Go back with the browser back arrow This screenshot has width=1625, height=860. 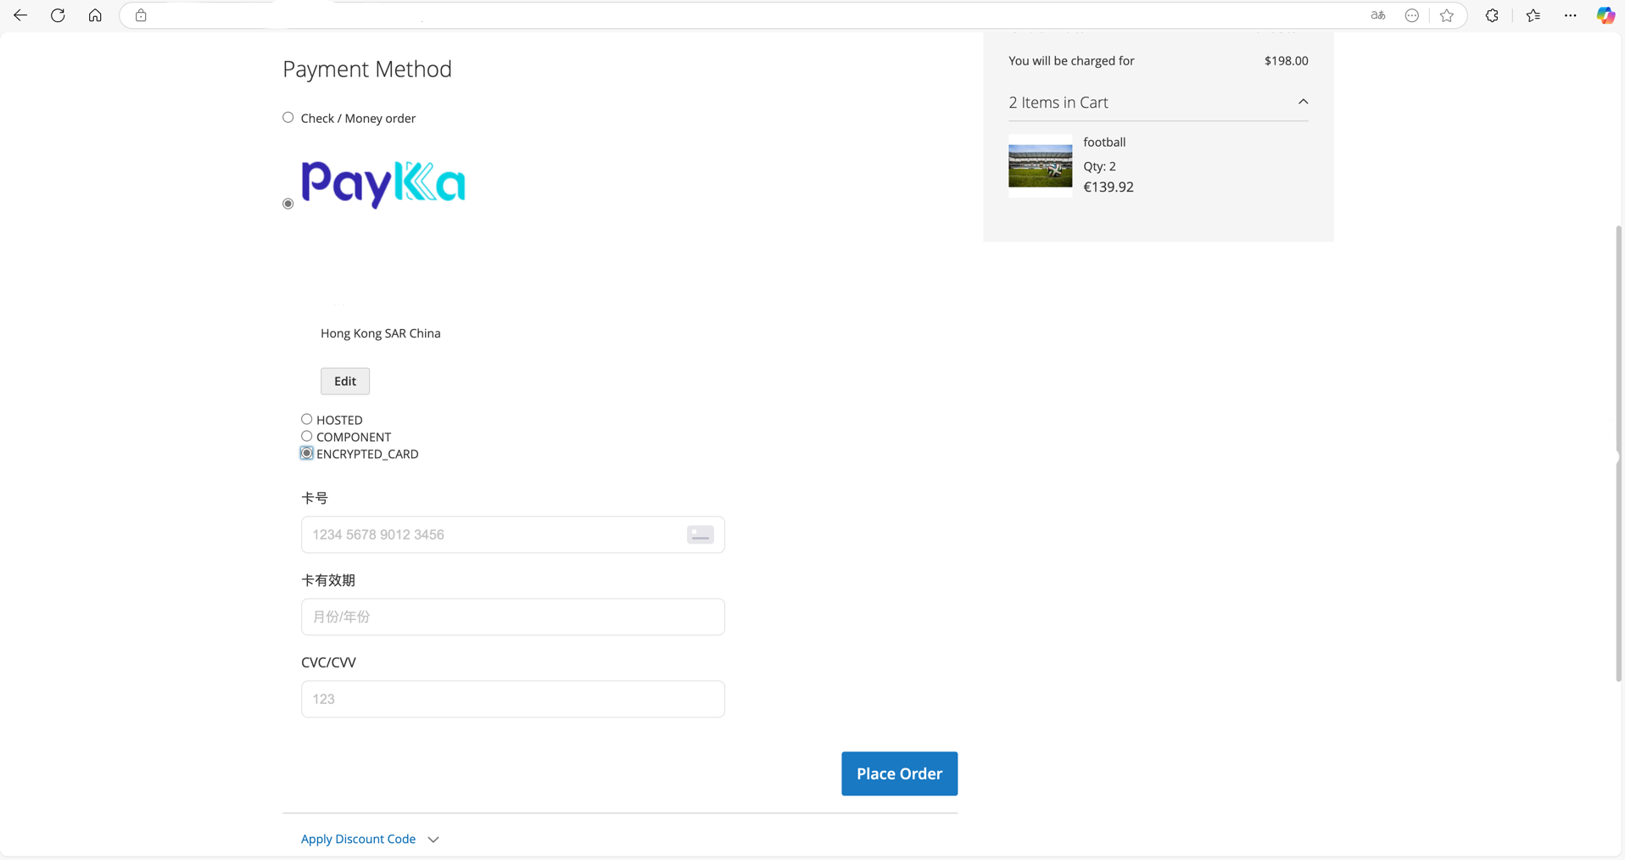coord(20,15)
